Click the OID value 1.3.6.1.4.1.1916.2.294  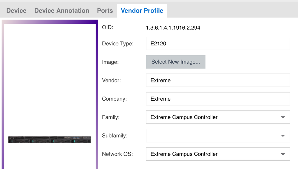click(x=173, y=28)
